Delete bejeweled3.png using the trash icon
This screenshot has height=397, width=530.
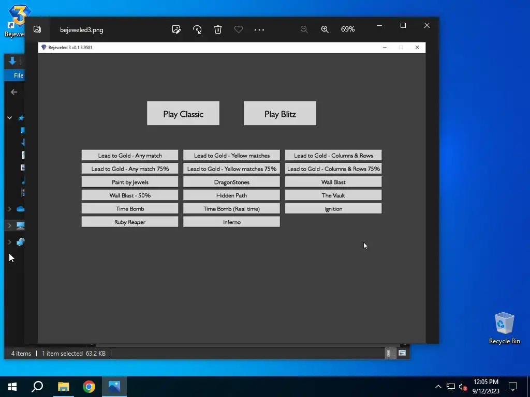(218, 29)
